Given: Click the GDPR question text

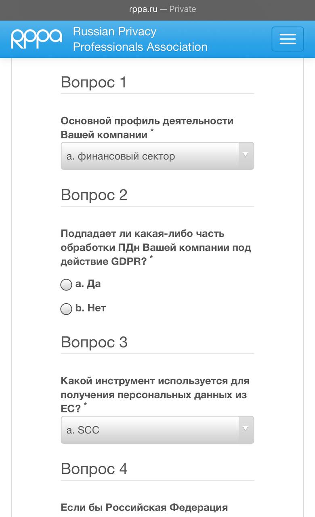Looking at the screenshot, I should pos(155,248).
